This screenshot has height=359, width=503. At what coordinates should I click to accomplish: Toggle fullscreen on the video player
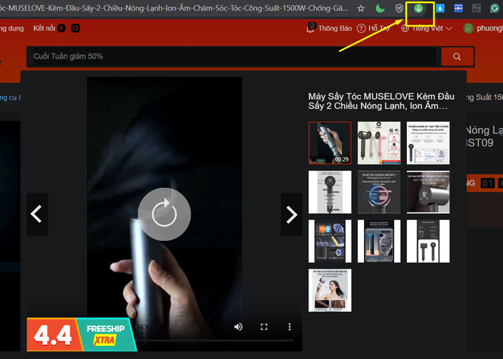coord(264,327)
